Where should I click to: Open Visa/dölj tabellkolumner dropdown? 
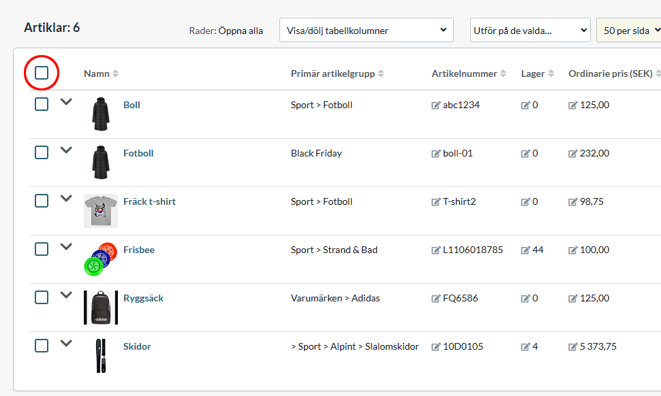[367, 31]
